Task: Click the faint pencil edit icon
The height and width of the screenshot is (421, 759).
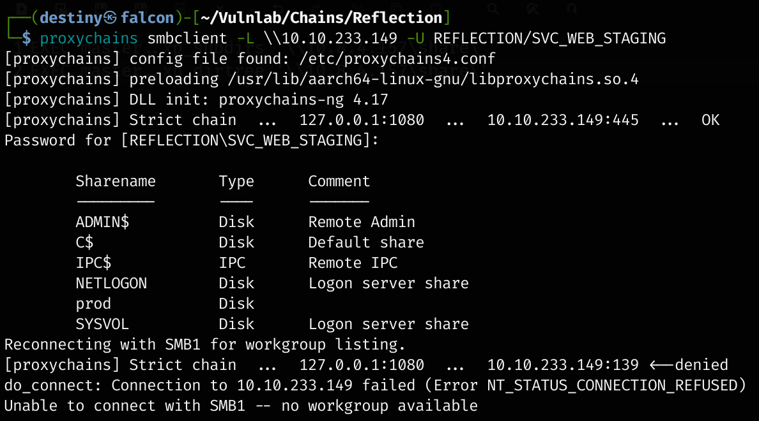Action: click(533, 8)
